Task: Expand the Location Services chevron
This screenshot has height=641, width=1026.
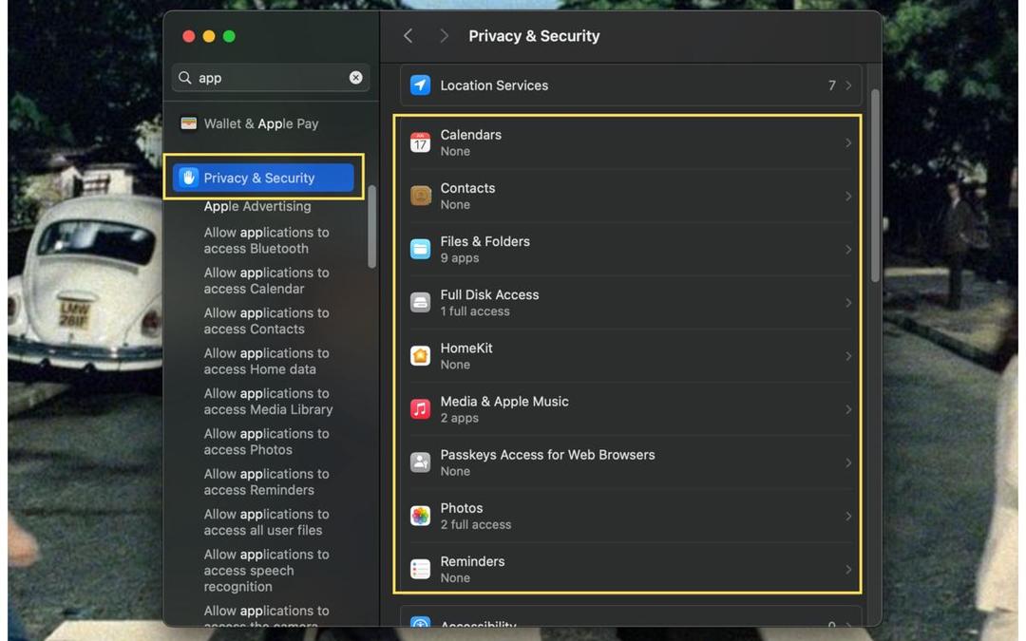Action: (x=848, y=85)
